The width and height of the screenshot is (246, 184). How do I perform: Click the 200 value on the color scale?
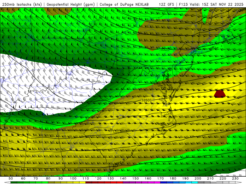[x=198, y=178]
